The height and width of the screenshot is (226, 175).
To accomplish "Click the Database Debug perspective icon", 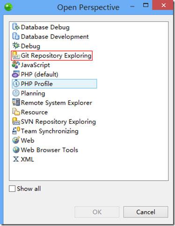I will [x=16, y=27].
